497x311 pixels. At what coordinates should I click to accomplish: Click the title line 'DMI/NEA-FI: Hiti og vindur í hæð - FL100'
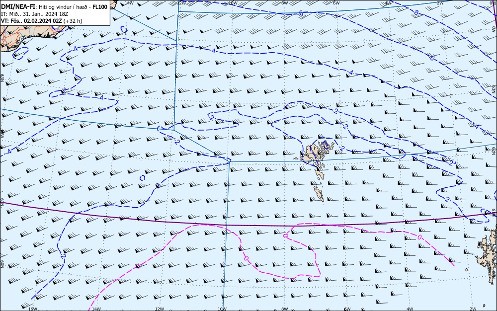tap(54, 7)
